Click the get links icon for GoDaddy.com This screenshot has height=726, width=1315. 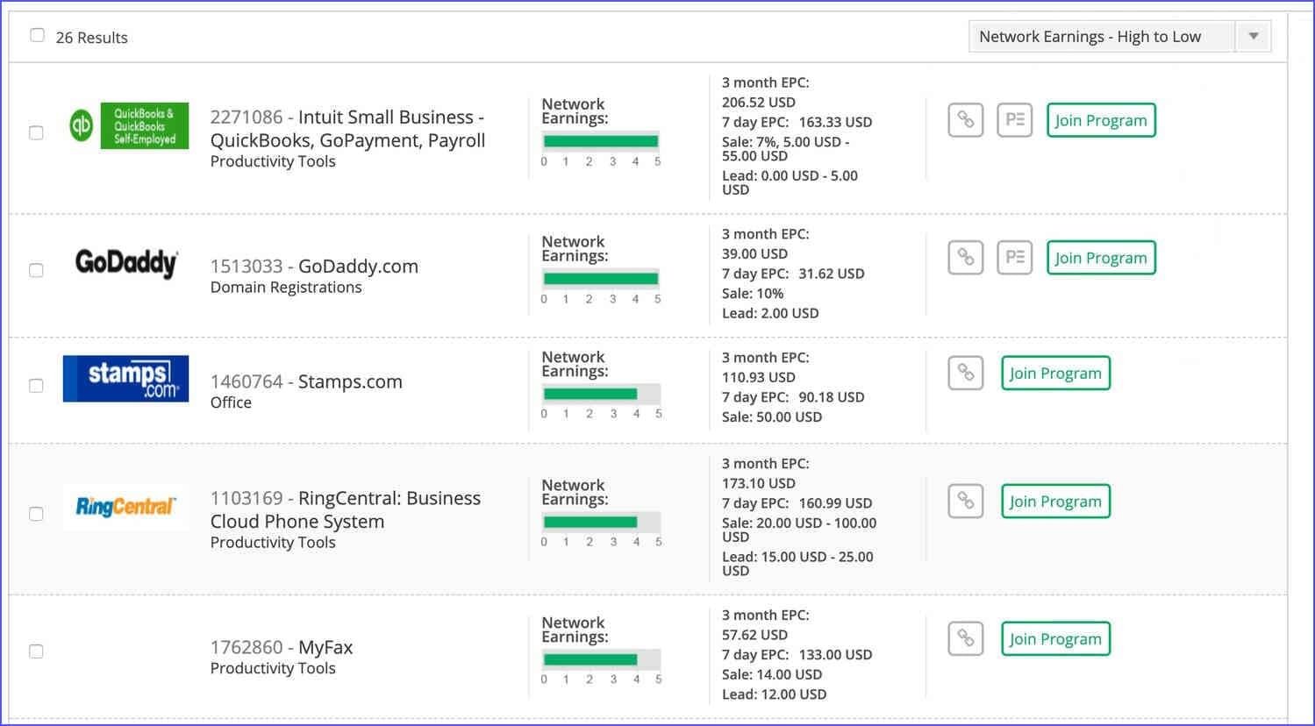(x=965, y=258)
